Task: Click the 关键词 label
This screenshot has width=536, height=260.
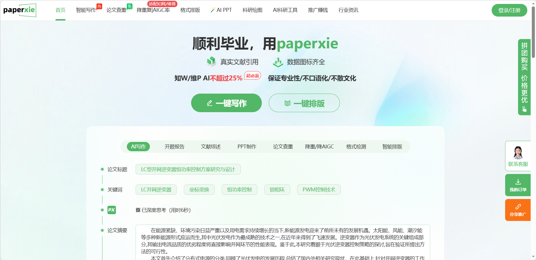Action: click(115, 189)
